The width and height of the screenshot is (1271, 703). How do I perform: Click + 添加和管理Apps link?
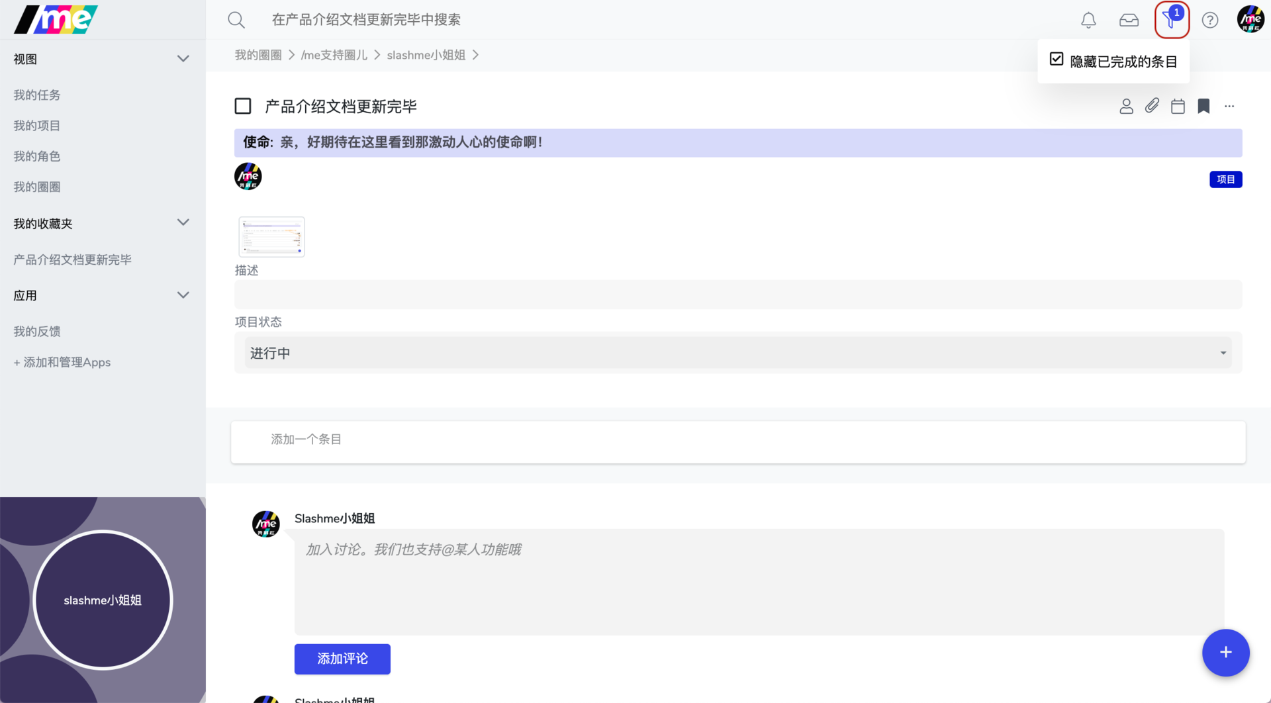point(62,362)
